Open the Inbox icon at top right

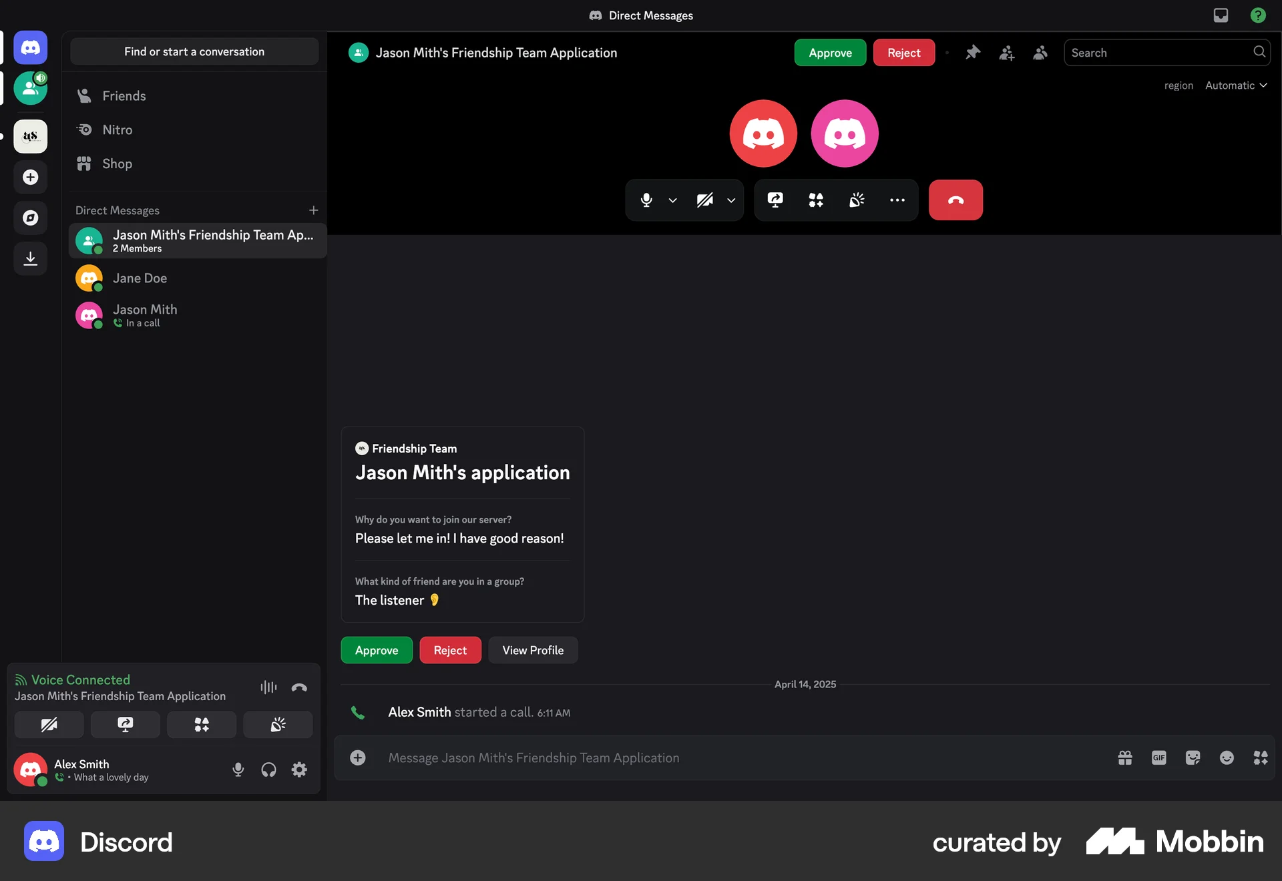[x=1221, y=15]
